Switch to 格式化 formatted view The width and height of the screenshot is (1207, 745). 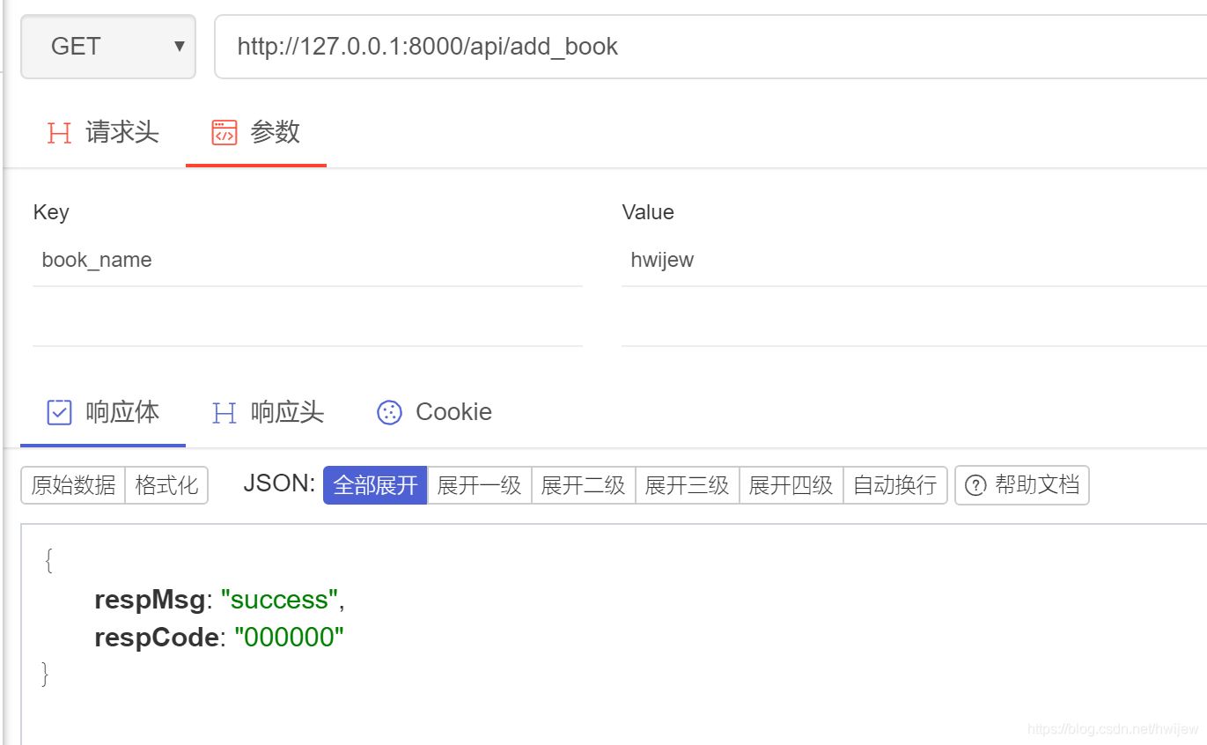click(x=166, y=485)
